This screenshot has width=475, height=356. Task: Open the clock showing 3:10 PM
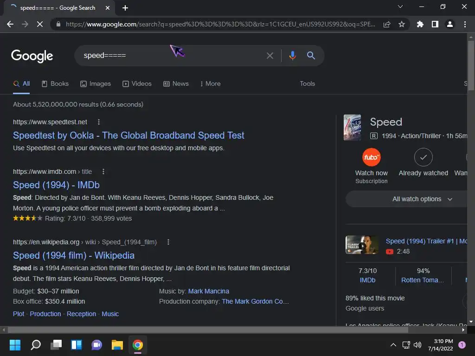tap(440, 345)
